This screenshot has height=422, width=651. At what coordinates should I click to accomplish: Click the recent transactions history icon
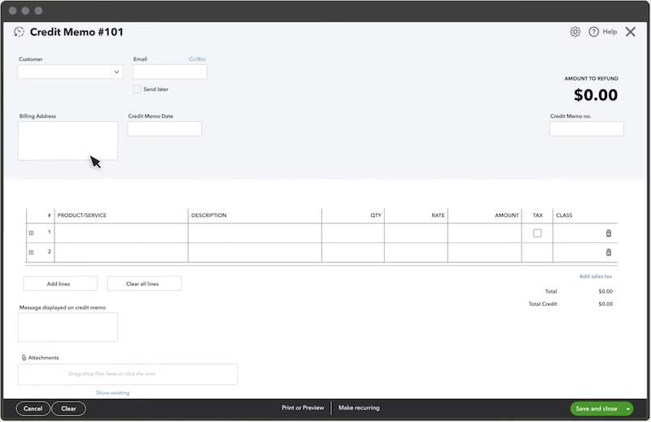coord(19,32)
